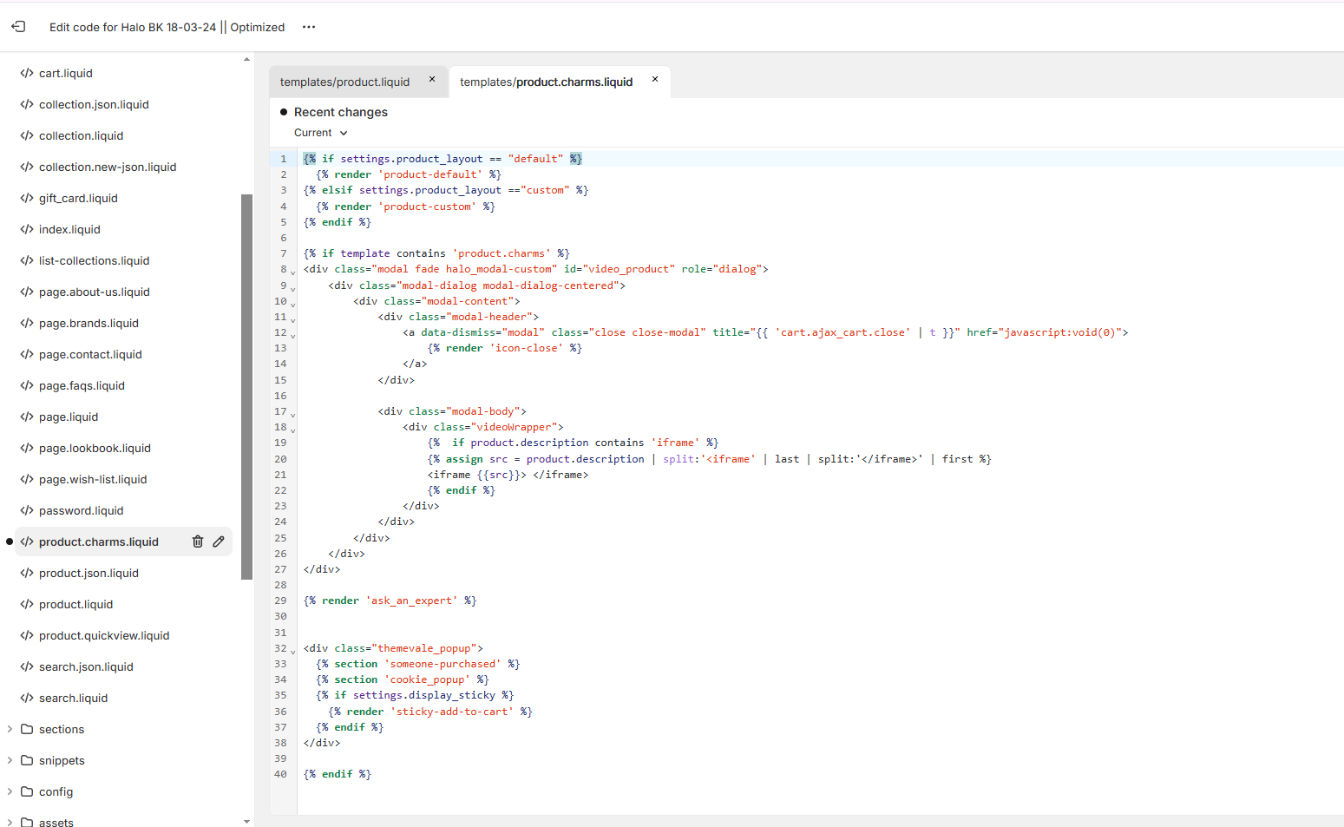
Task: Open cart.liquid file
Action: point(65,73)
